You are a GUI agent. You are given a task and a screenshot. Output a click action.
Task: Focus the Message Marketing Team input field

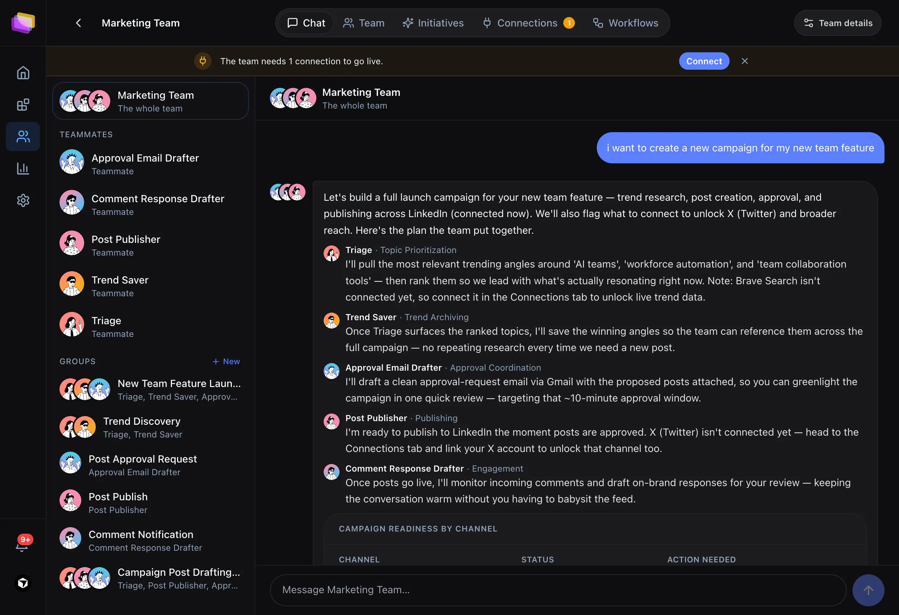[558, 590]
